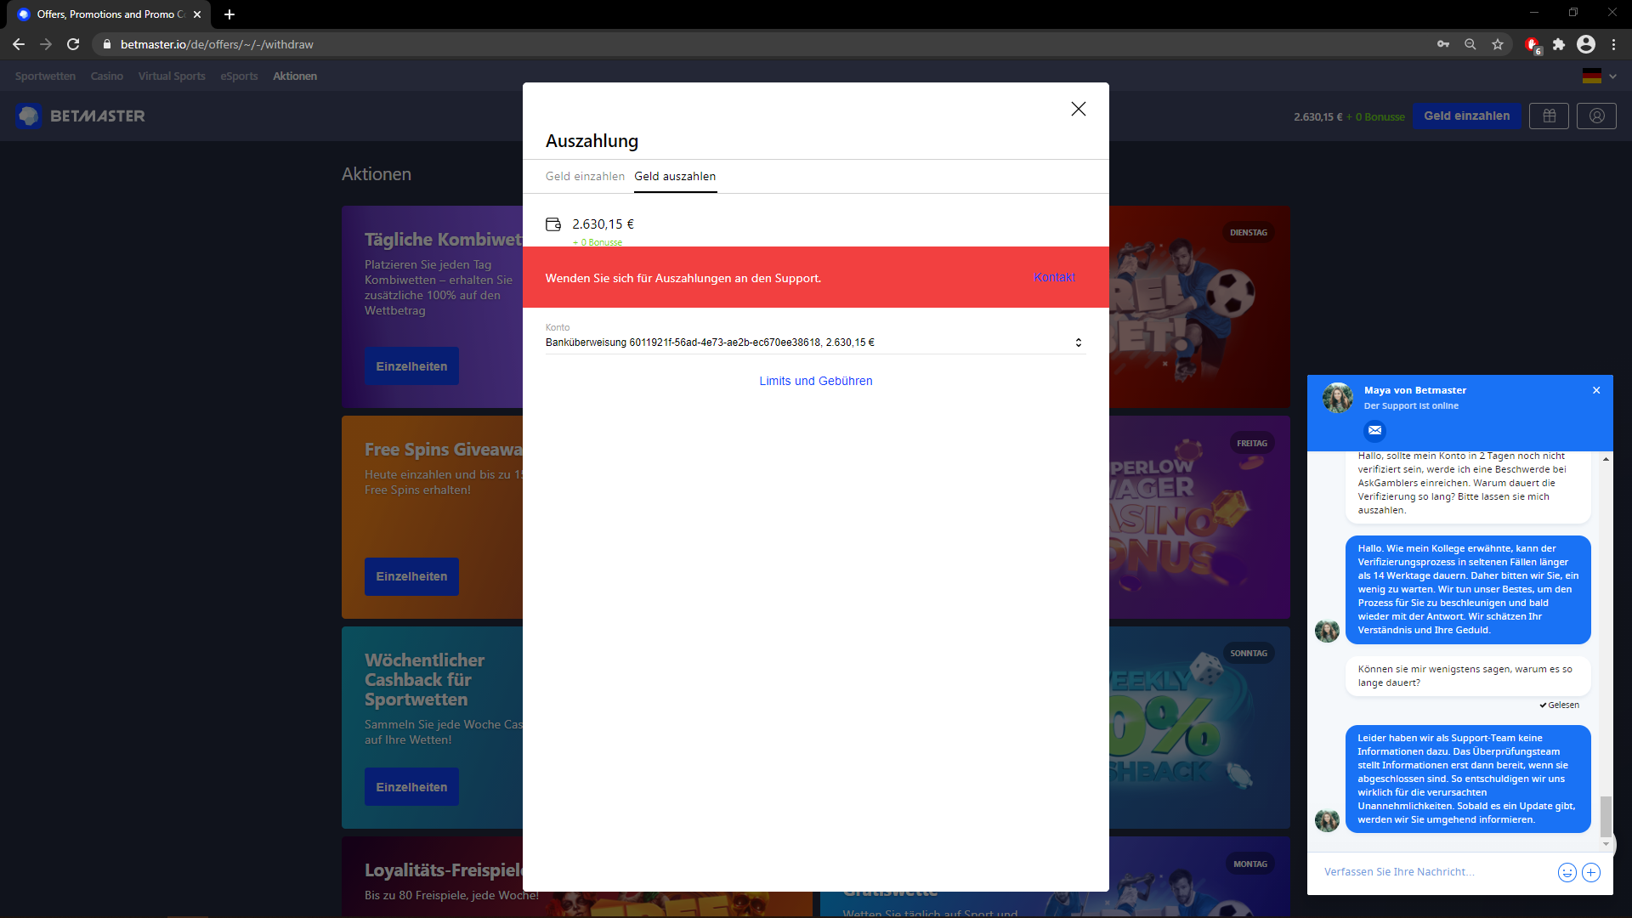Open the user account icon in header
The image size is (1632, 918).
pyautogui.click(x=1596, y=116)
